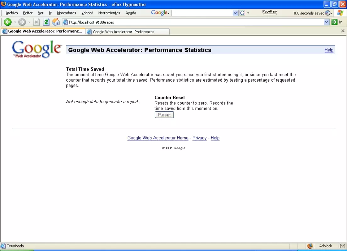Click the Reset counter button
The height and width of the screenshot is (251, 347).
click(x=164, y=115)
